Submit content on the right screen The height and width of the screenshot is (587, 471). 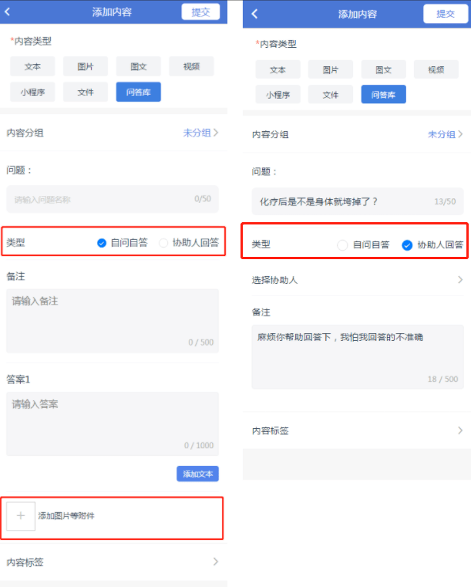446,14
